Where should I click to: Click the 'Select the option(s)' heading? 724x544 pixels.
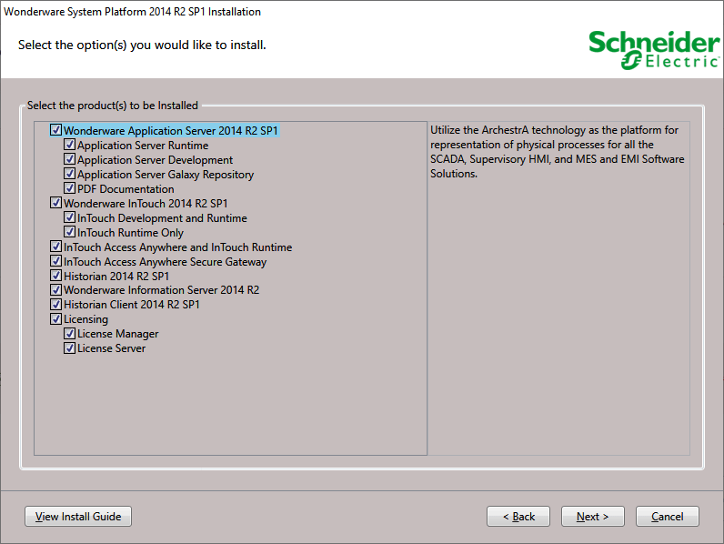(142, 45)
